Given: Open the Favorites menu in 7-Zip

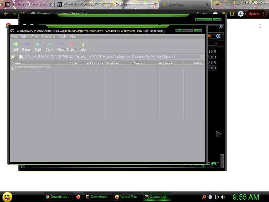Looking at the screenshot, I should click(48, 37).
